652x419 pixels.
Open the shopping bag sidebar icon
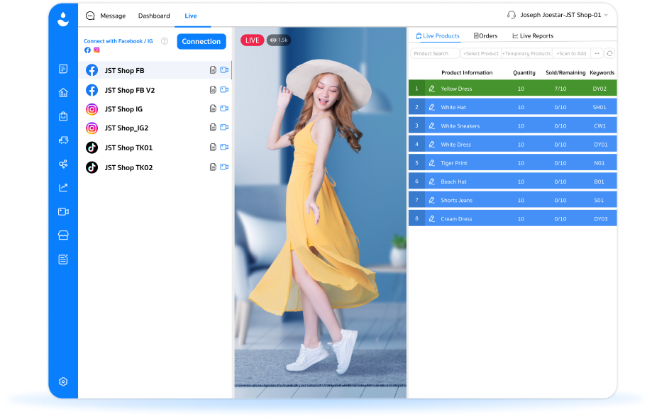pyautogui.click(x=63, y=116)
